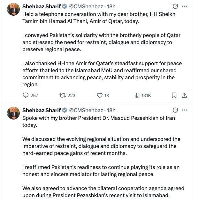The width and height of the screenshot is (198, 201).
Task: Open Shehbaz Sharif avatar on second tweet
Action: pyautogui.click(x=13, y=113)
